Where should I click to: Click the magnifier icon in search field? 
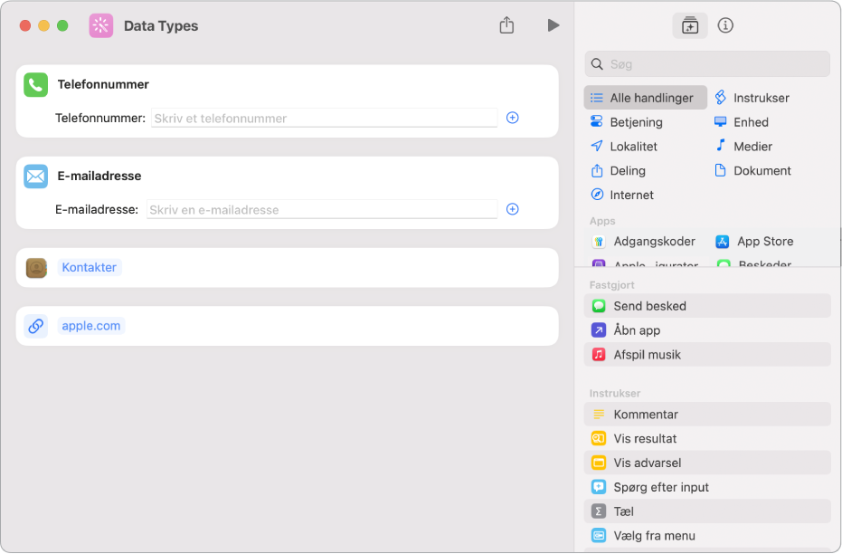pos(597,64)
